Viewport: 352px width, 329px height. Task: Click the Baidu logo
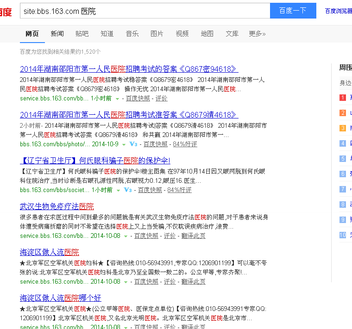pos(6,12)
